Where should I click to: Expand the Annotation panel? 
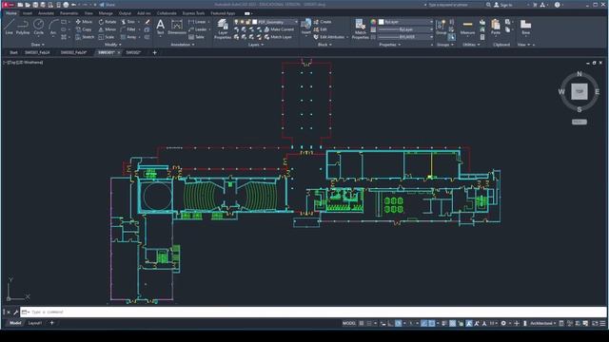183,45
